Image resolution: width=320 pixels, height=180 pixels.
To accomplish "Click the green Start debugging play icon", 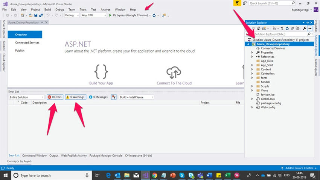I will click(x=110, y=15).
